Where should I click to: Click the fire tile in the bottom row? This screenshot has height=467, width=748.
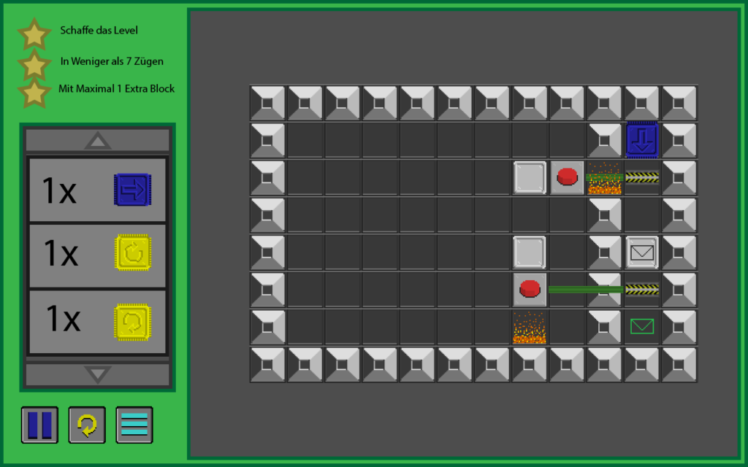coord(530,327)
